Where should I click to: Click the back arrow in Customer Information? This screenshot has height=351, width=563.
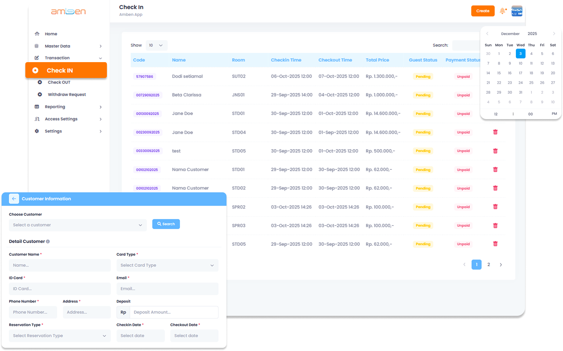pos(14,199)
